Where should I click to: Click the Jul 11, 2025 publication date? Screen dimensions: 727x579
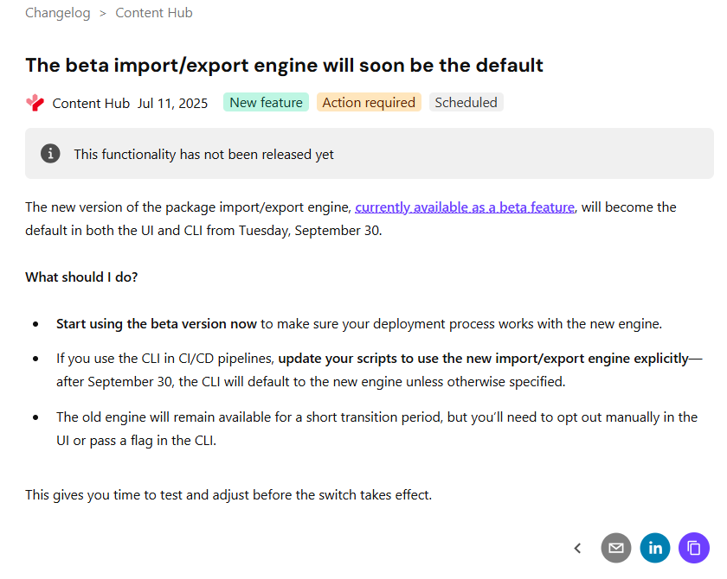[x=172, y=103]
